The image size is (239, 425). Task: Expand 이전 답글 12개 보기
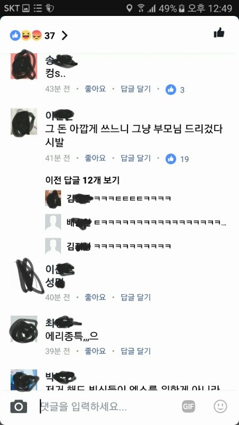click(82, 180)
